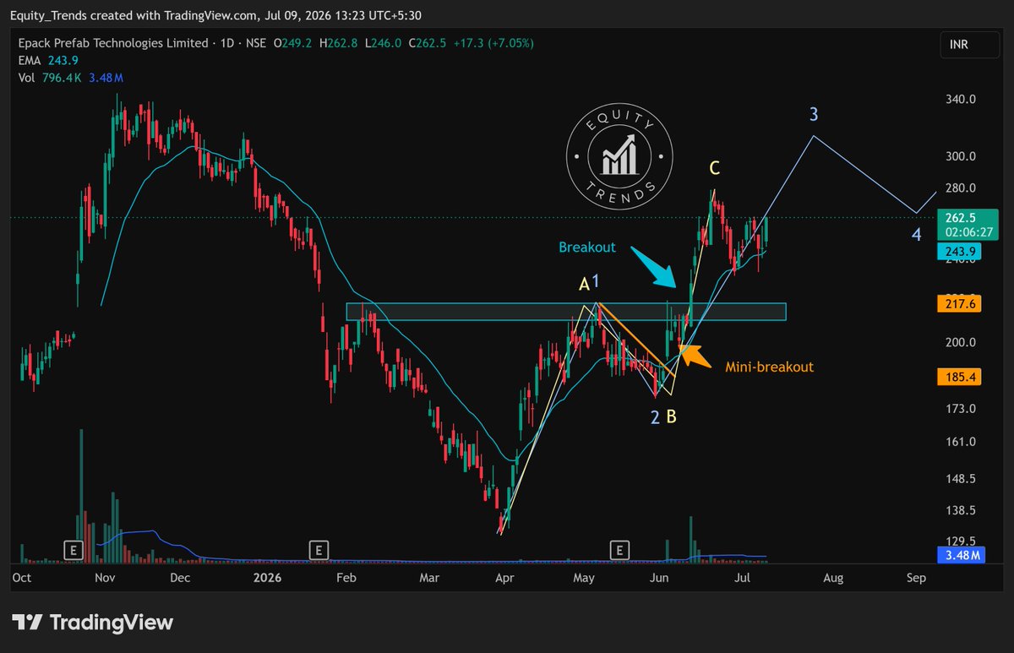Click the May label on time axis
This screenshot has height=653, width=1014.
(x=584, y=579)
